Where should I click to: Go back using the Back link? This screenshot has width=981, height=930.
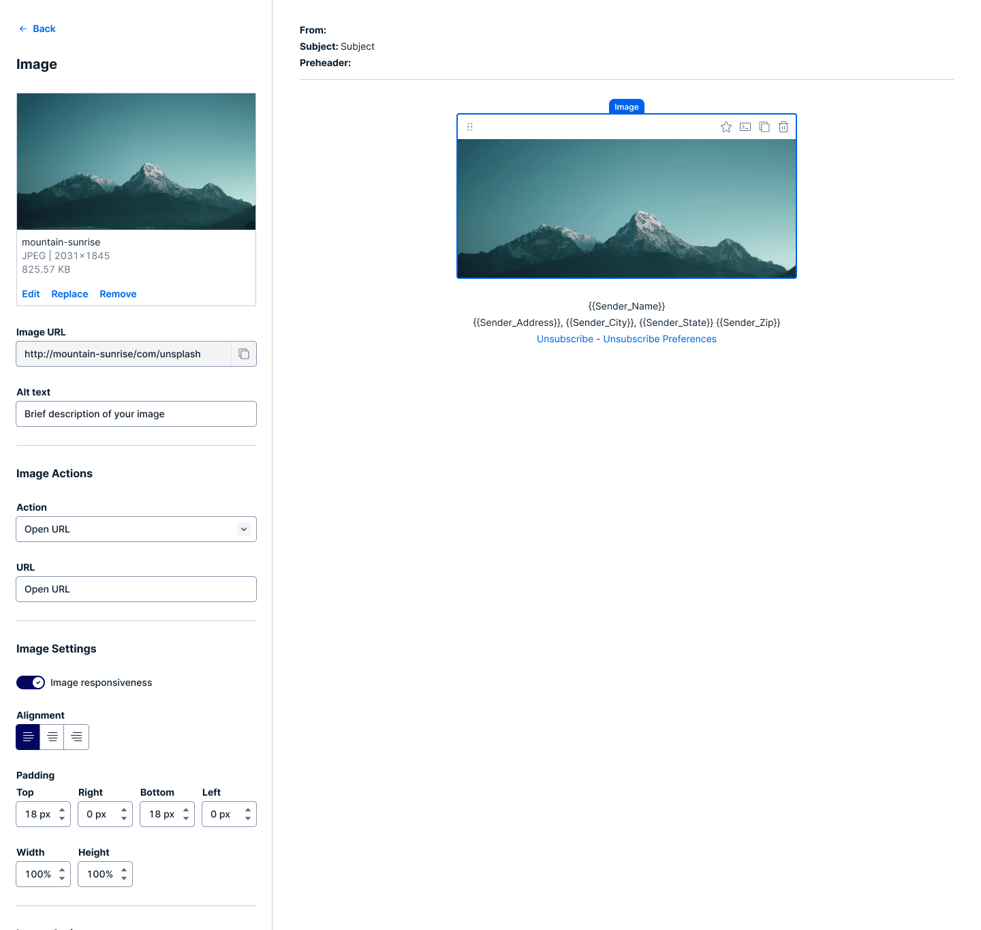click(x=37, y=29)
